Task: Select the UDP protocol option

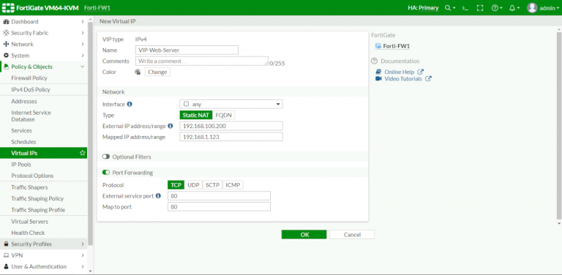Action: coord(193,185)
